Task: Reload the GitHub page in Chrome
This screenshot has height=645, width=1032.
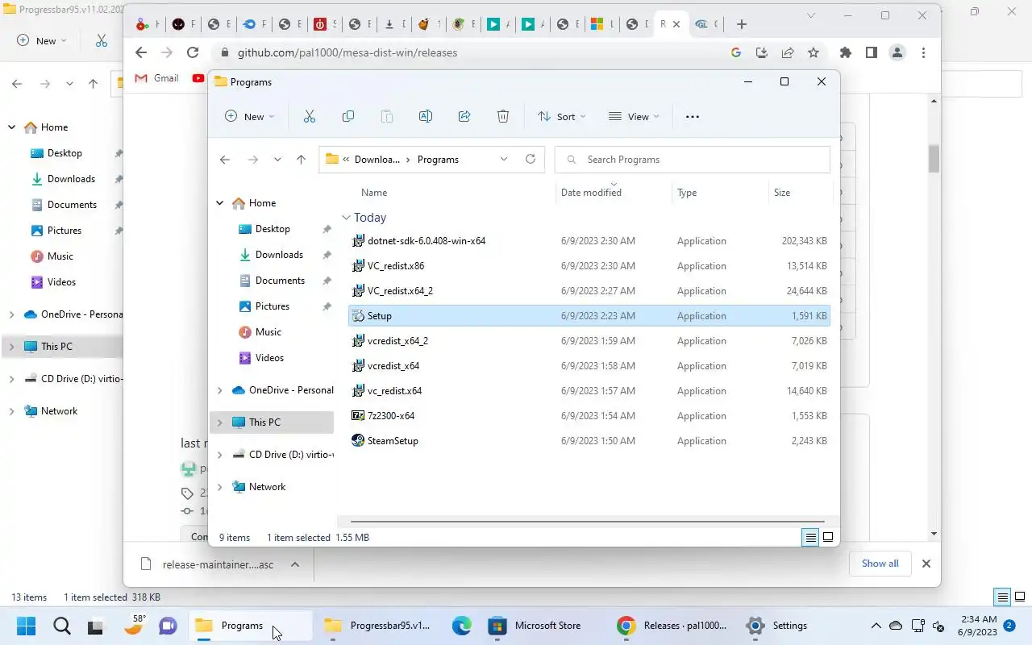Action: click(193, 52)
